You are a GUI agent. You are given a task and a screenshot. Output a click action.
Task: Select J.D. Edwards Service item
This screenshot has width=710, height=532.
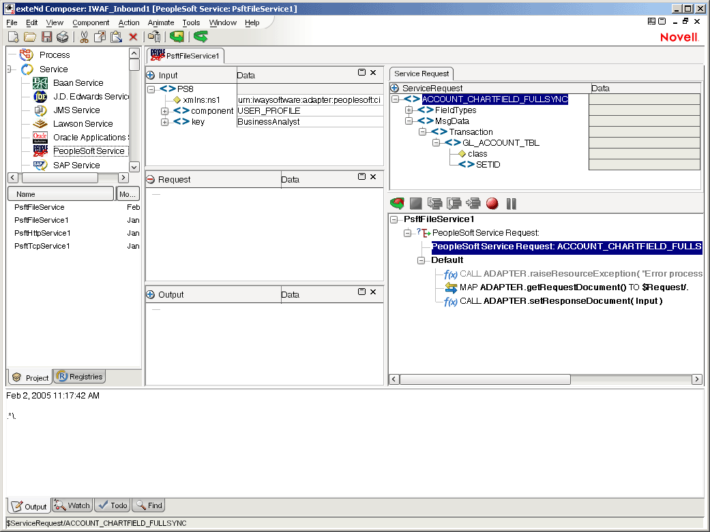91,96
